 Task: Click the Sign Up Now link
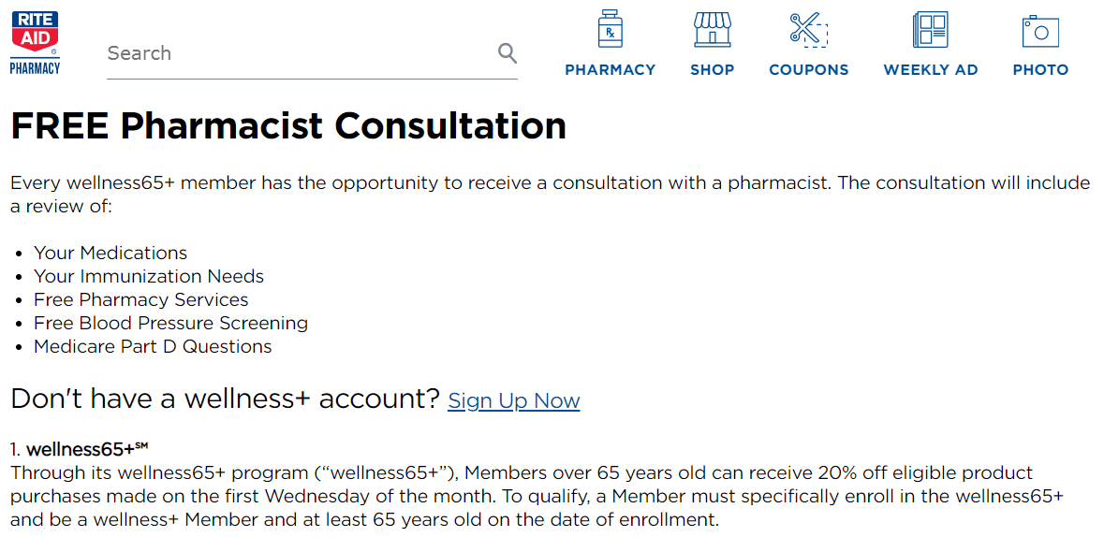513,400
